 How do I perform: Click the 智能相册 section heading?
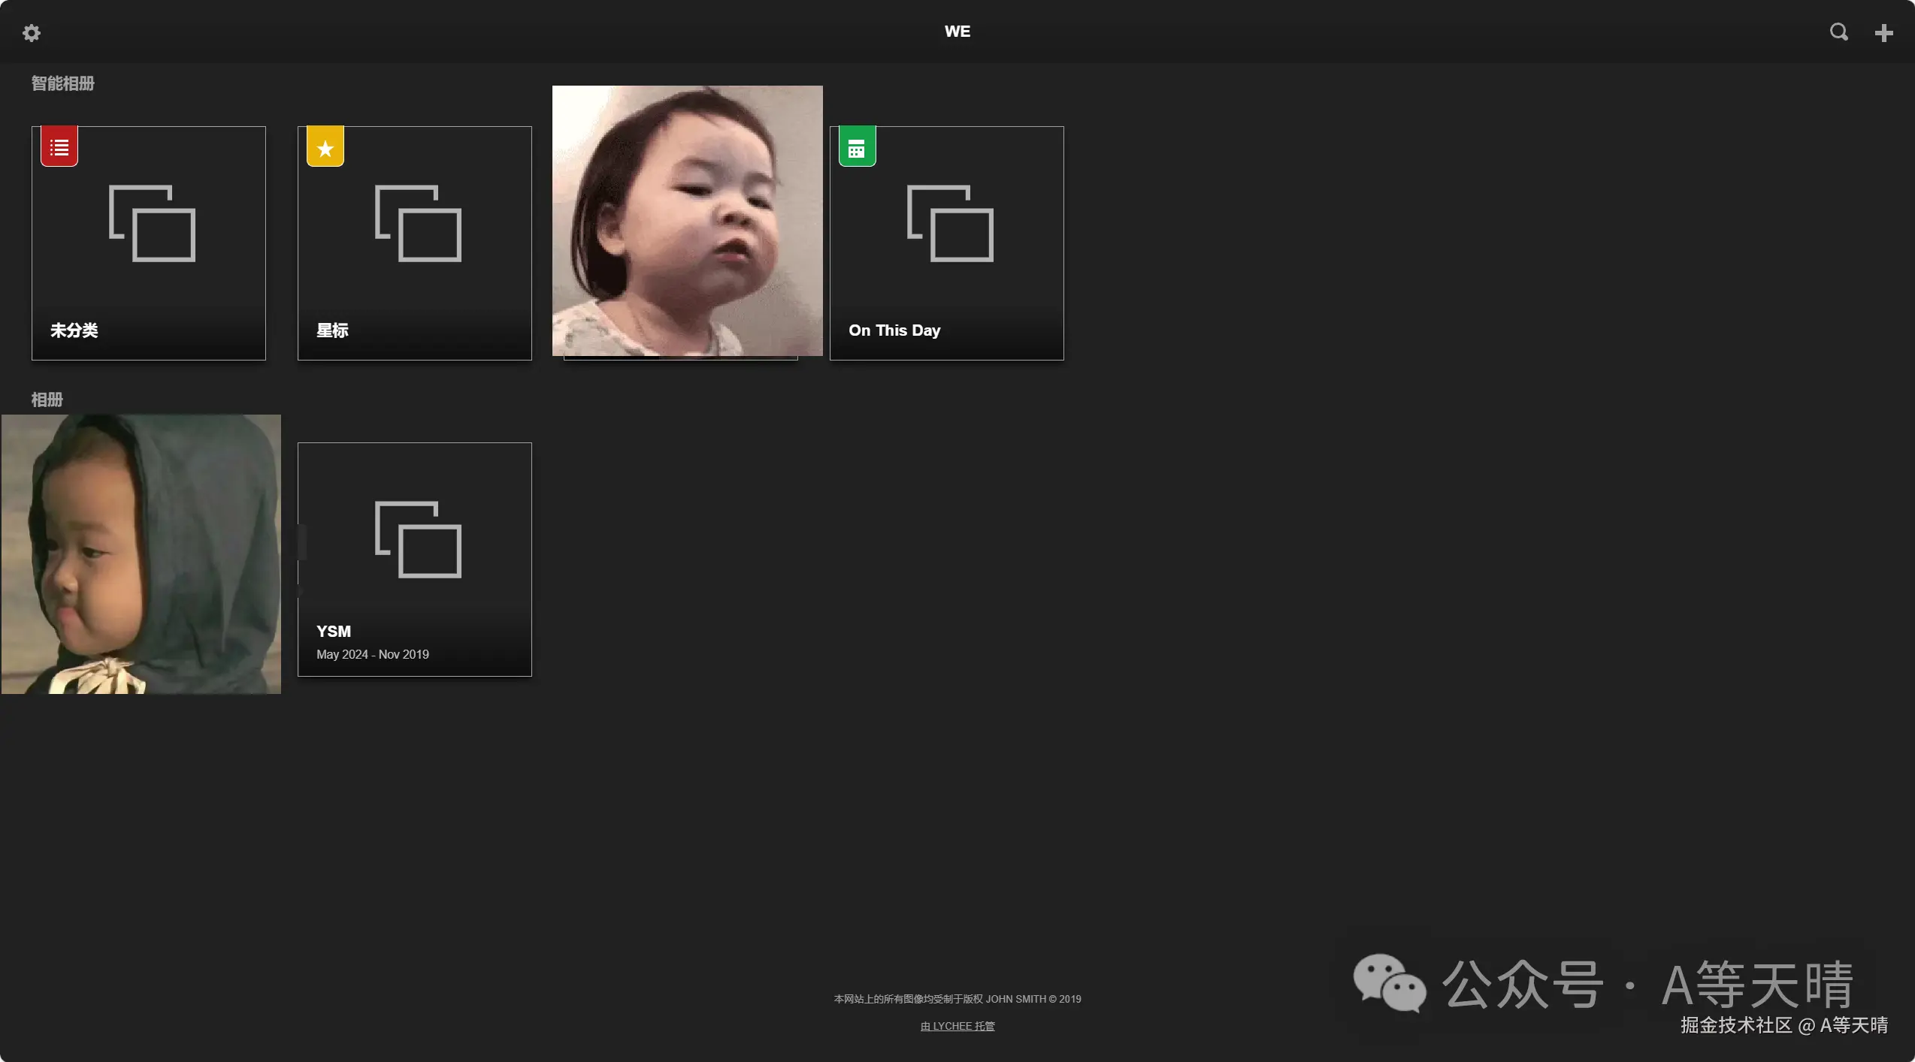tap(62, 83)
